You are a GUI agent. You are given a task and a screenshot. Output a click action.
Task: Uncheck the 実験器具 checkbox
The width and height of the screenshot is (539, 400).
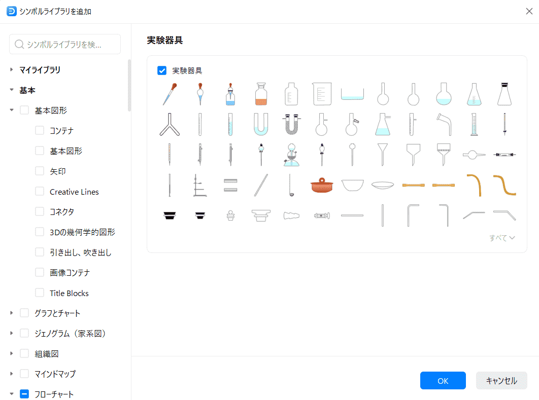click(162, 70)
